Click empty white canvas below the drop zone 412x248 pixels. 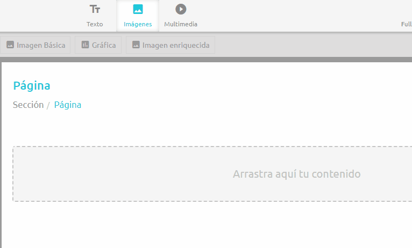205,225
